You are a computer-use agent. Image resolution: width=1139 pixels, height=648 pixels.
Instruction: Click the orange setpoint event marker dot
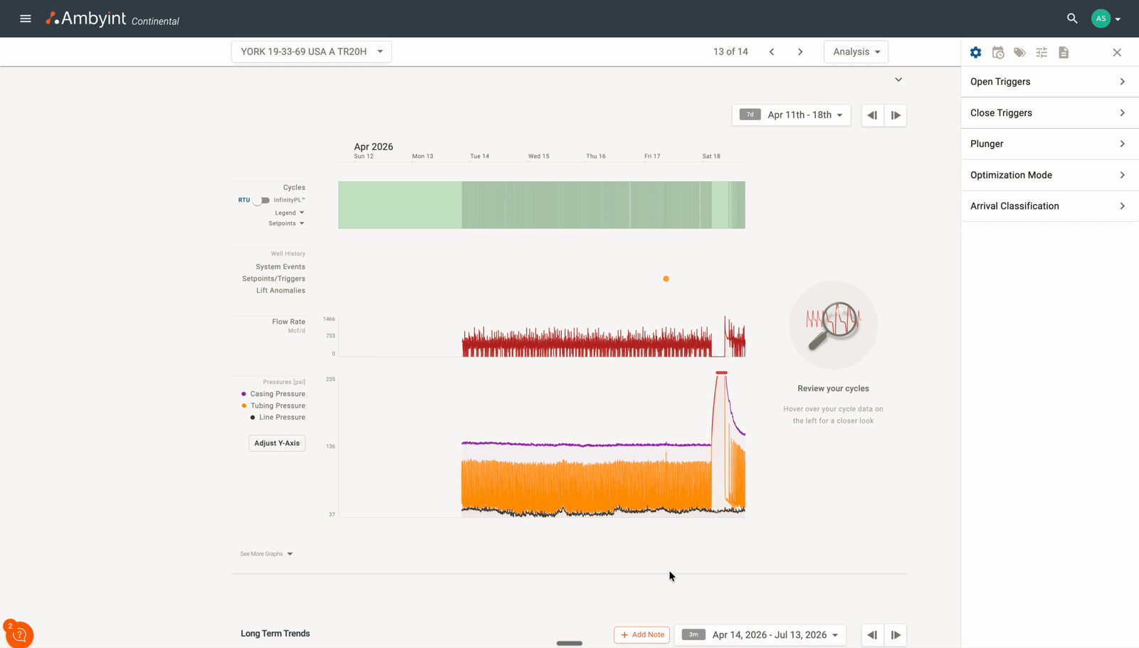pos(666,279)
